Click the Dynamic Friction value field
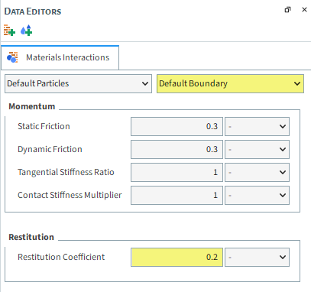Viewport: 311px width, 292px height. (x=177, y=149)
